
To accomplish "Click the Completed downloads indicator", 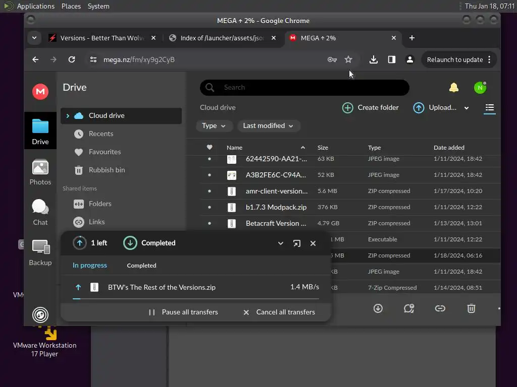I will tap(149, 243).
